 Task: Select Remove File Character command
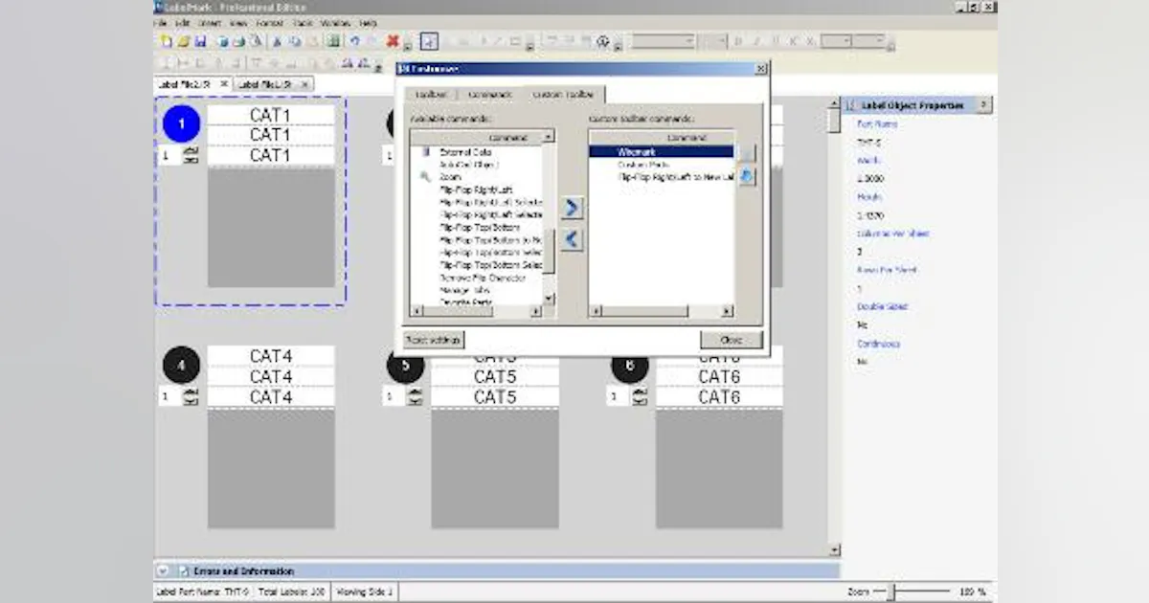click(x=483, y=278)
